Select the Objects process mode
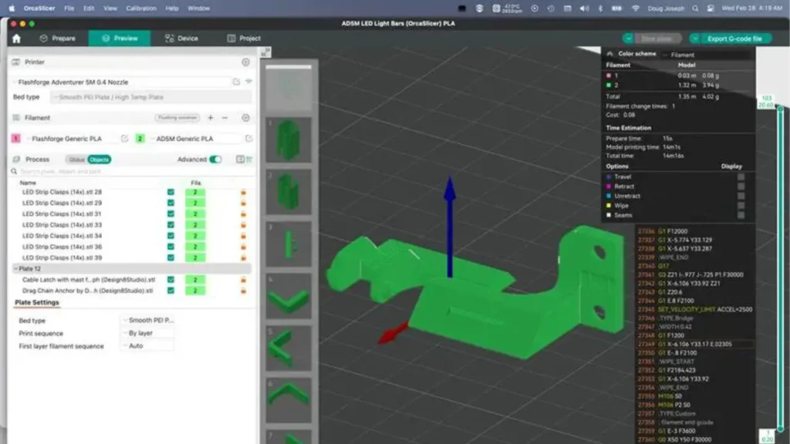This screenshot has width=790, height=444. (100, 160)
